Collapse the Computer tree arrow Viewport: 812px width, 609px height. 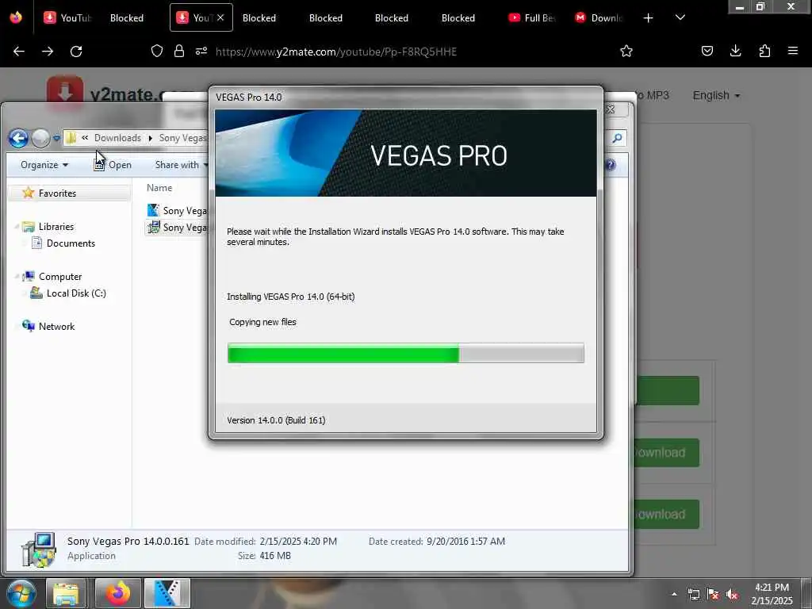click(x=16, y=277)
